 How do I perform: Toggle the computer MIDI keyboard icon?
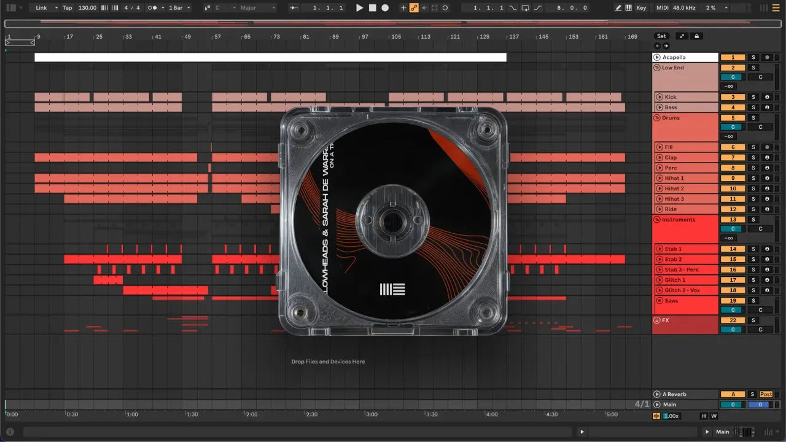point(629,8)
